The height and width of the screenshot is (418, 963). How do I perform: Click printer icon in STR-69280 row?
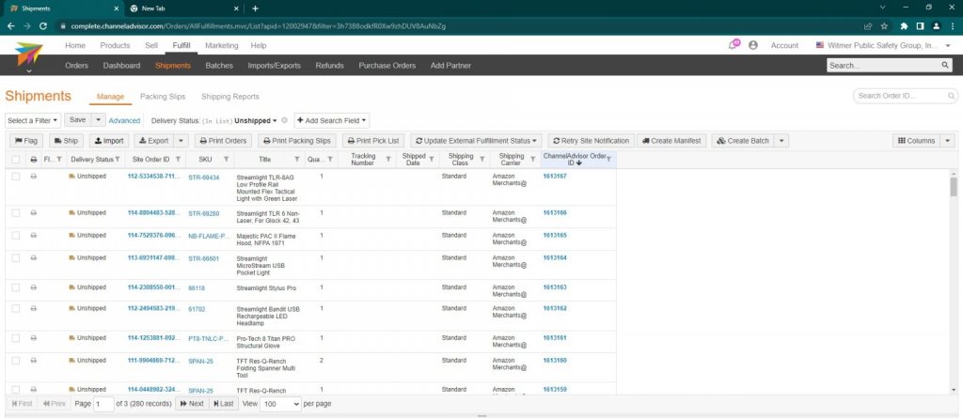point(33,213)
